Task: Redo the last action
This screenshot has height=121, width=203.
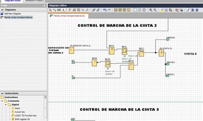Action: pyautogui.click(x=109, y=10)
